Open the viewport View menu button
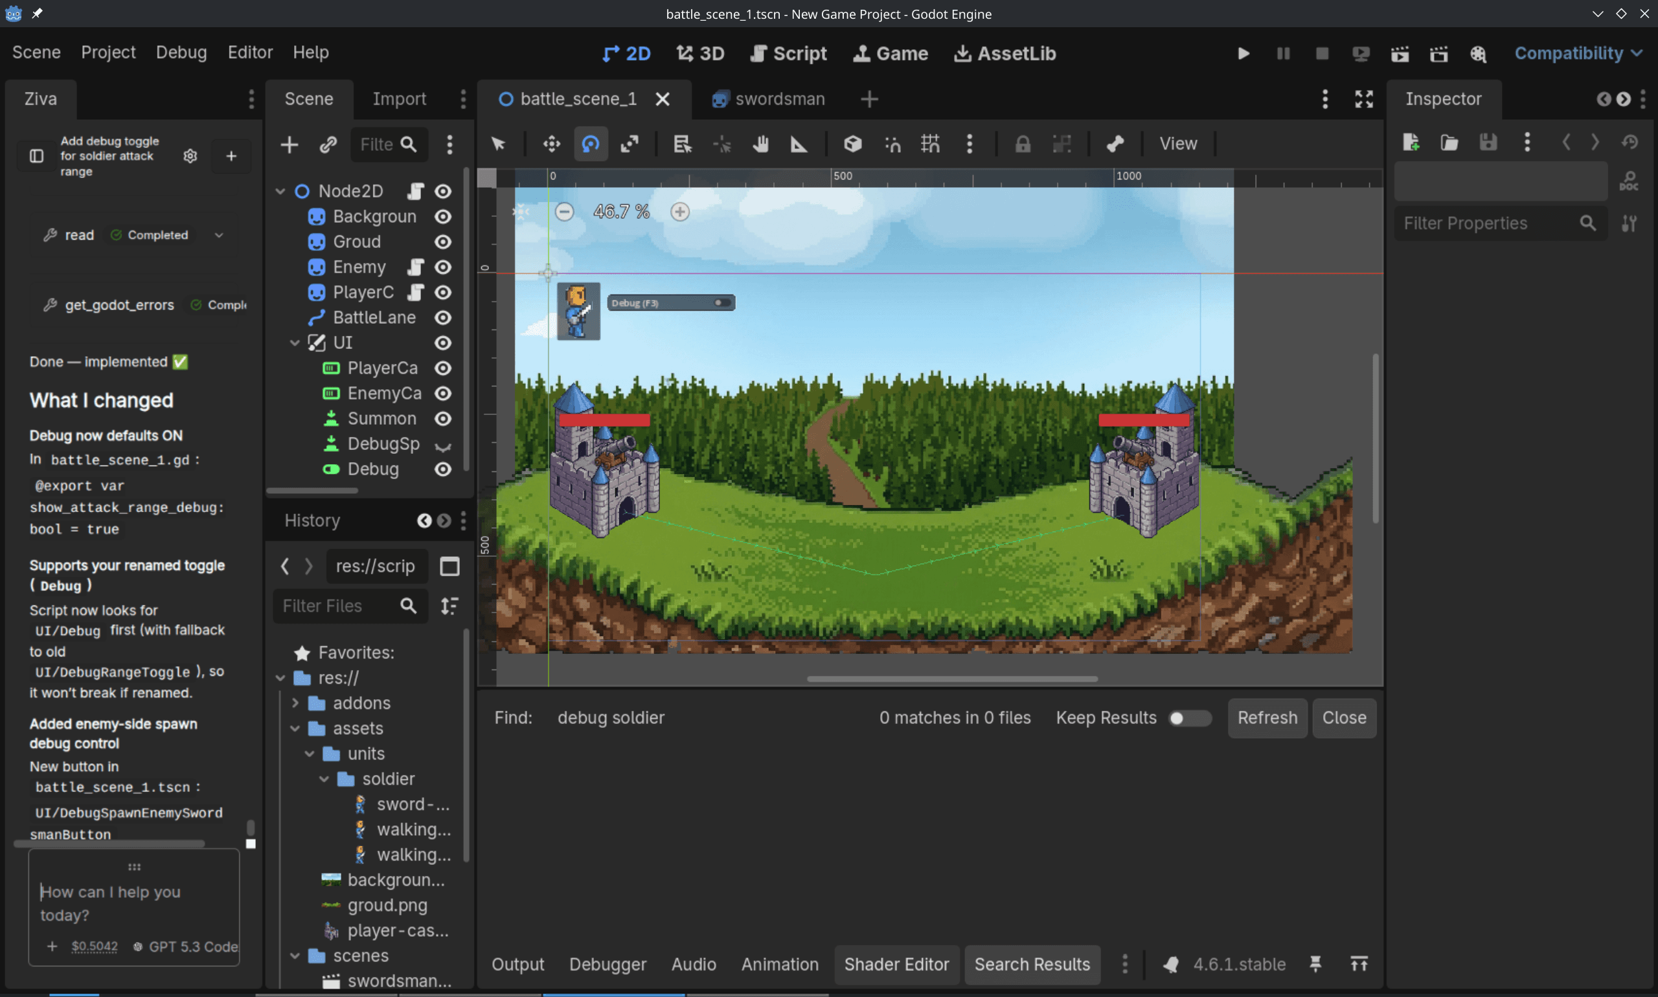 pyautogui.click(x=1178, y=144)
